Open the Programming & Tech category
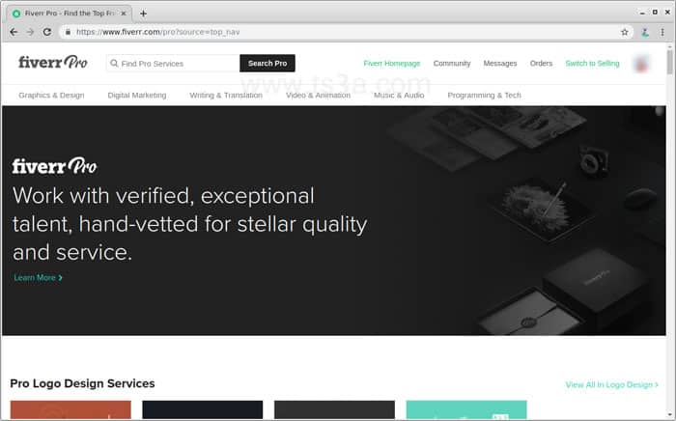Viewport: 676px width, 421px height. click(484, 96)
